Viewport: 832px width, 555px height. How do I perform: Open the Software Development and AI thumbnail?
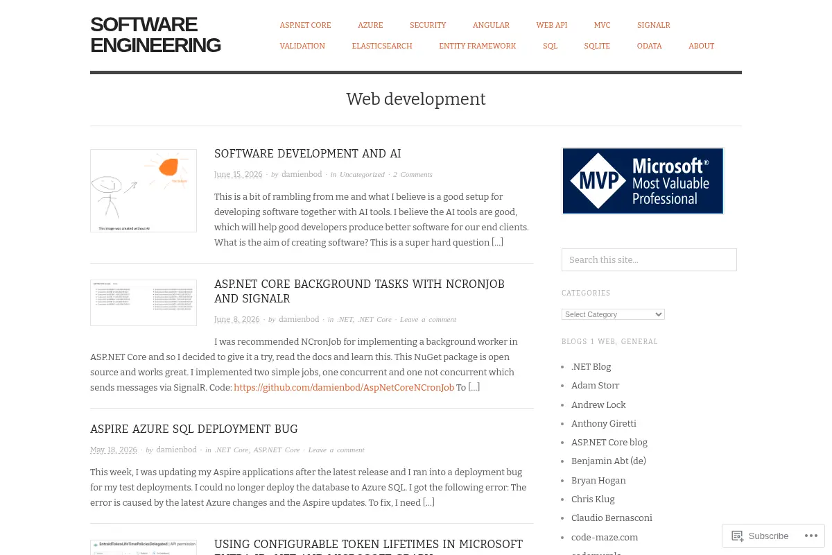(144, 191)
